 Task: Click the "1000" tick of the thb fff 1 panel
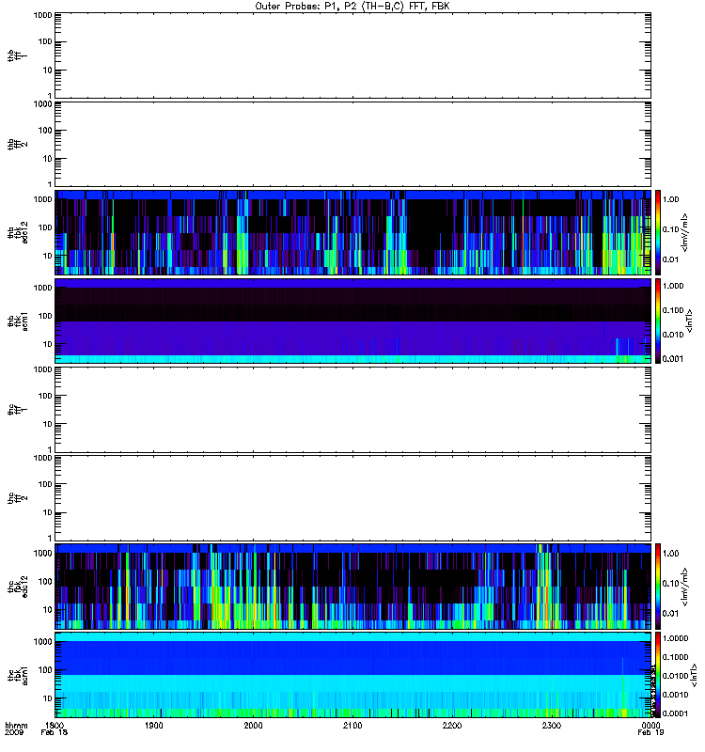pyautogui.click(x=42, y=15)
